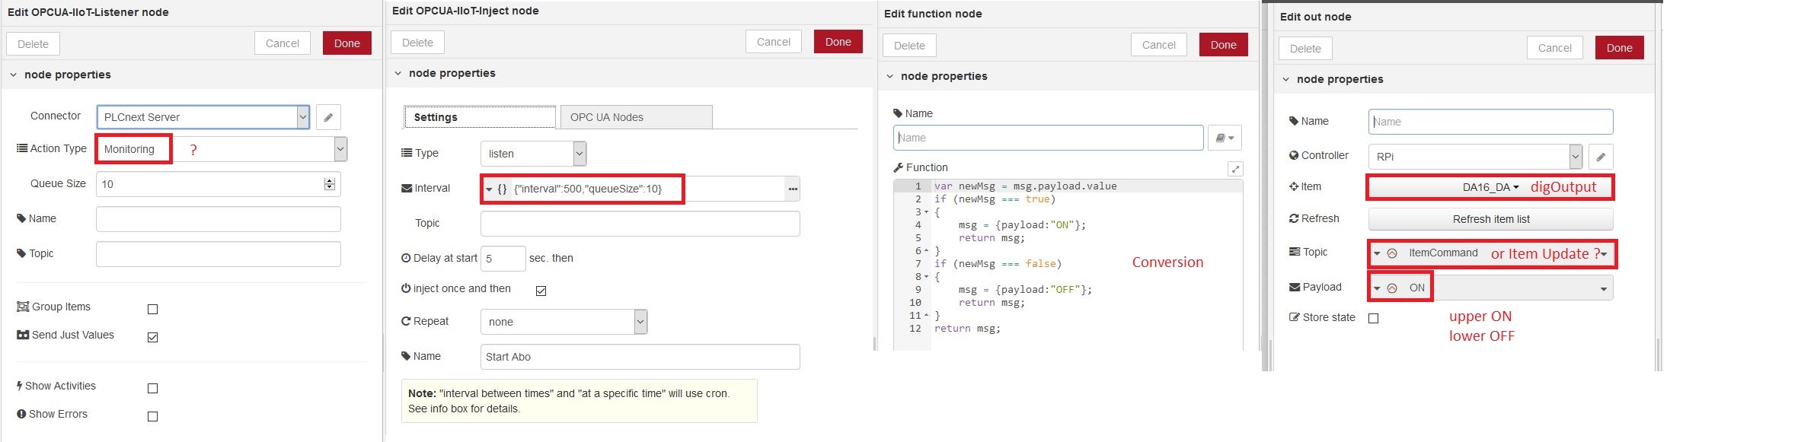Open function node name library book icon
The height and width of the screenshot is (442, 1801).
1225,138
